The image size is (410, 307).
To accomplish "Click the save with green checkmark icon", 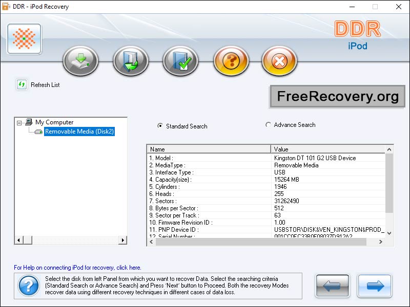I will coord(180,60).
